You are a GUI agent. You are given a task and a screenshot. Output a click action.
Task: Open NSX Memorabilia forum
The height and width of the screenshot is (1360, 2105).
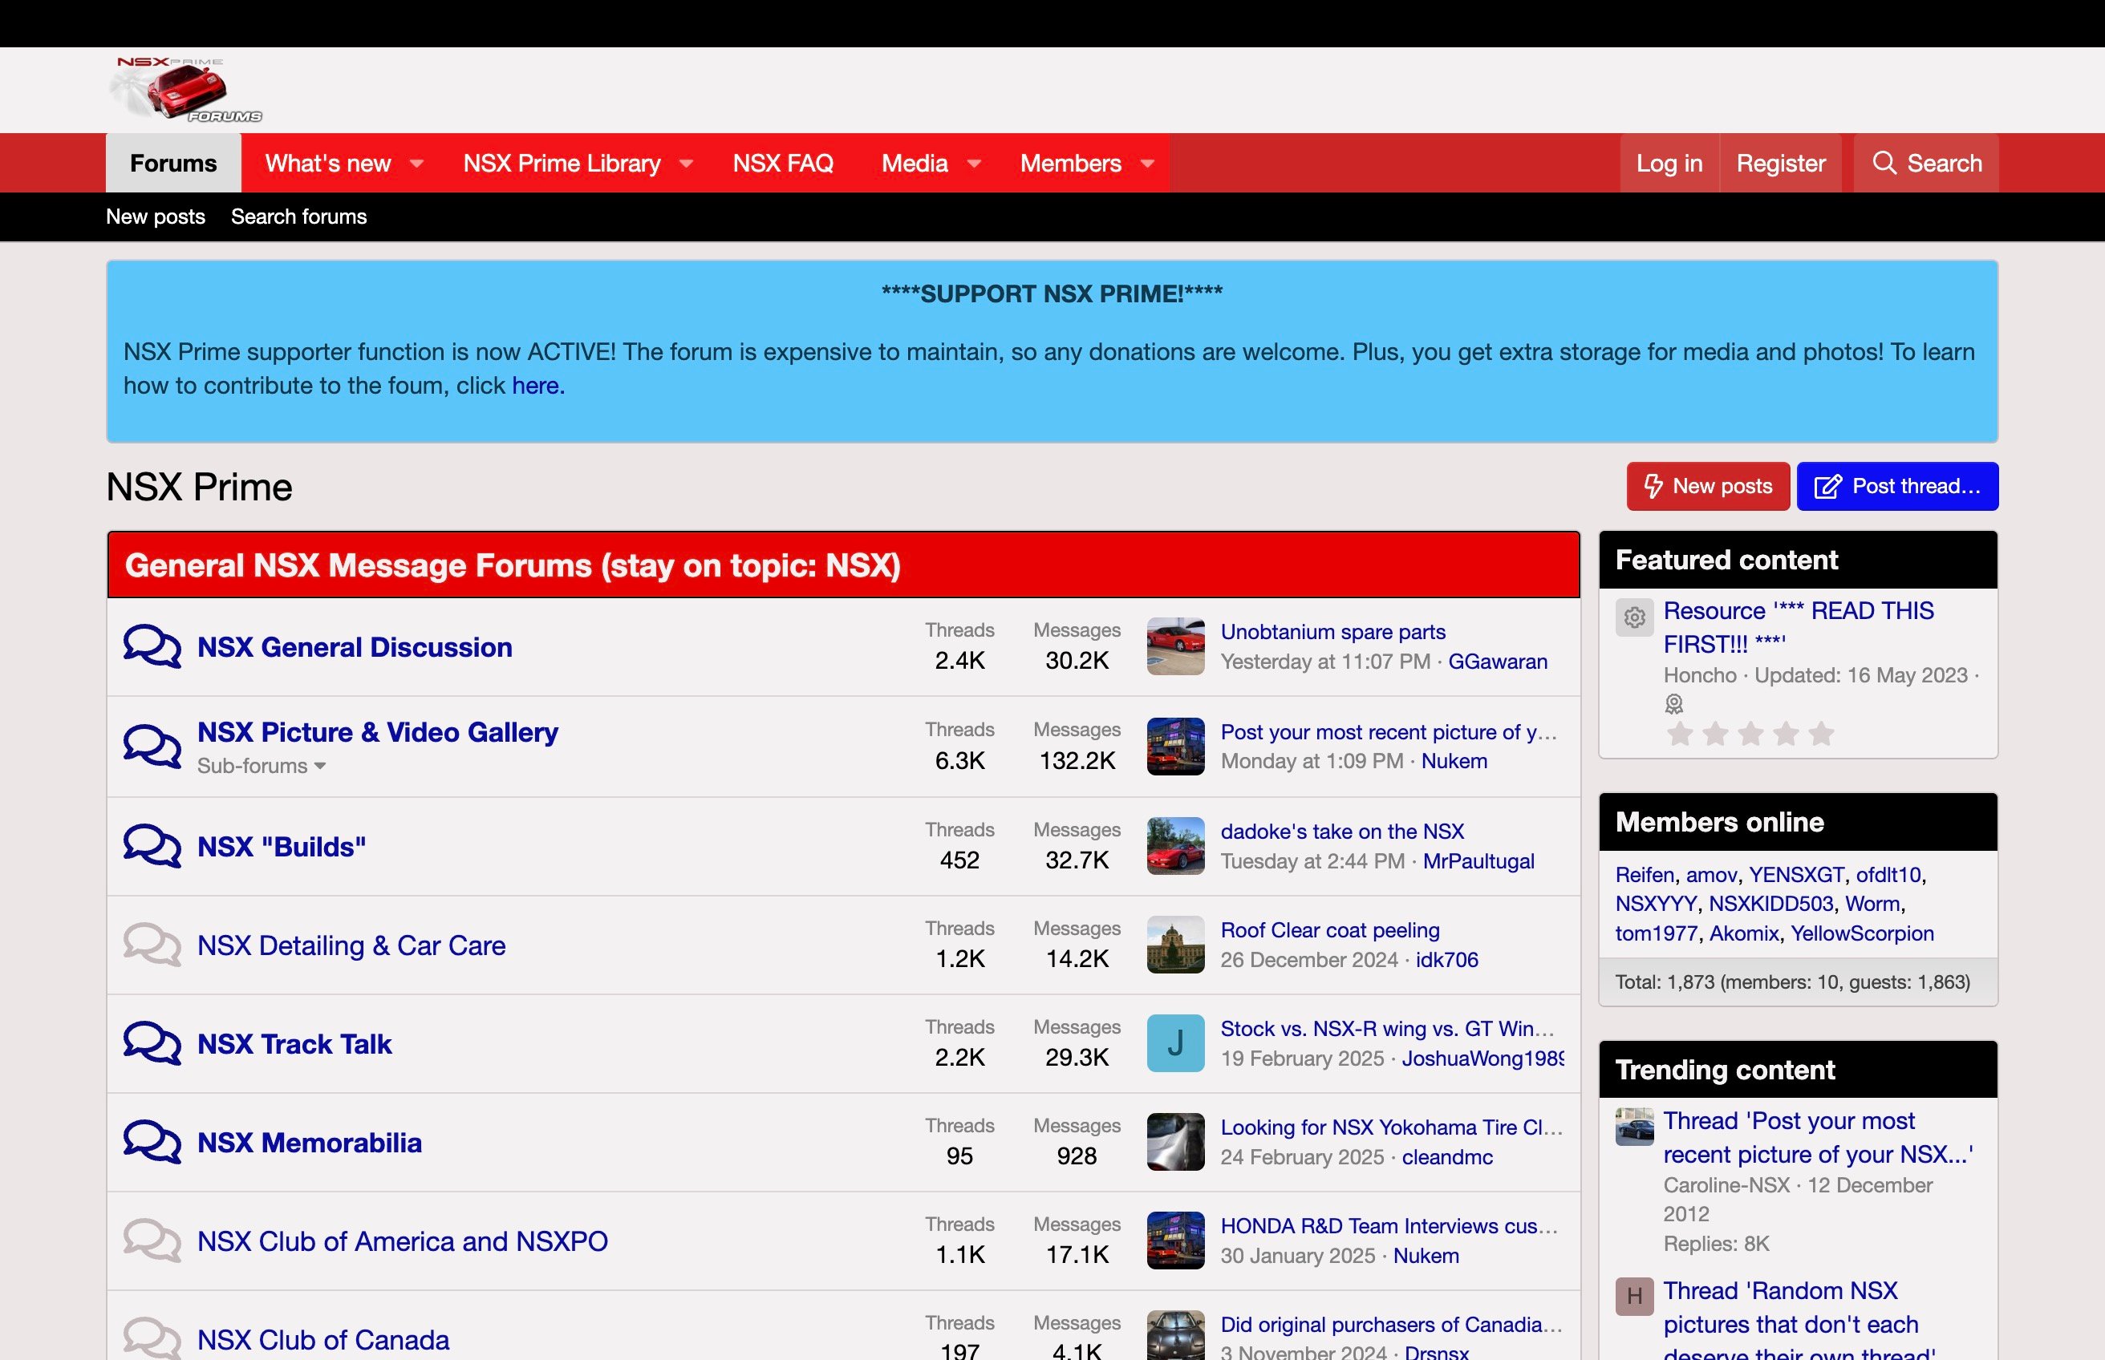(x=309, y=1142)
